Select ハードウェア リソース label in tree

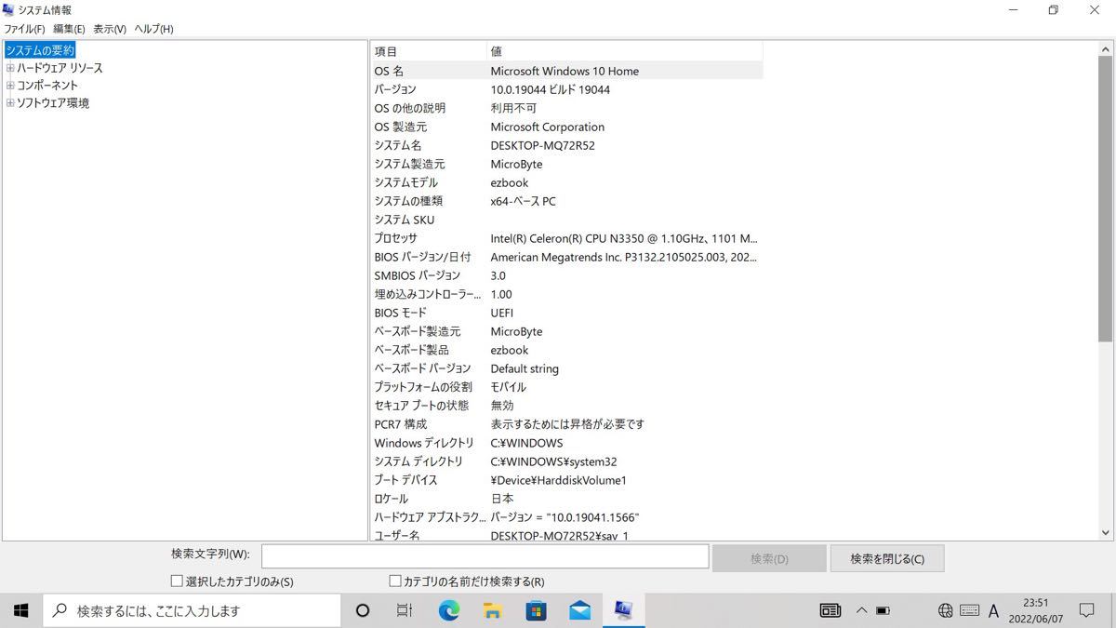click(60, 68)
